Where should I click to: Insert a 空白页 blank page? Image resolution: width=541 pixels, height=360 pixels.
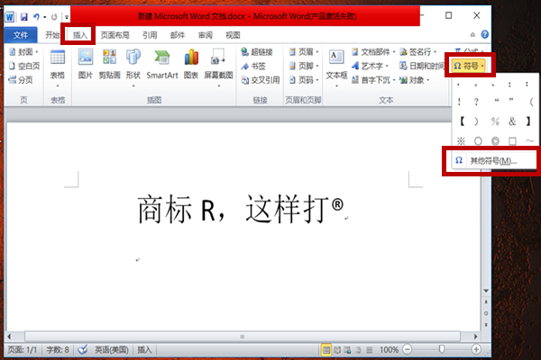[x=24, y=66]
